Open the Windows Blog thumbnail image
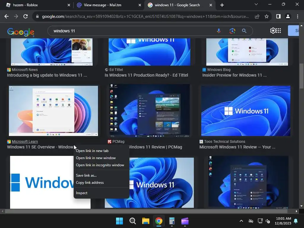Screen dimensions: 304x228 coord(247,52)
